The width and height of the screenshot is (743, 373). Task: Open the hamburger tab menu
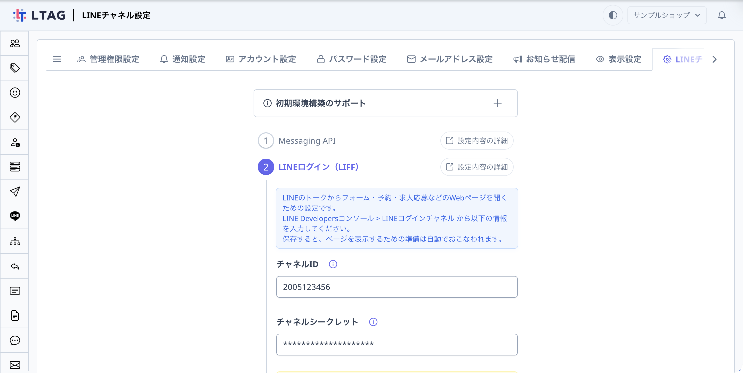[x=56, y=59]
